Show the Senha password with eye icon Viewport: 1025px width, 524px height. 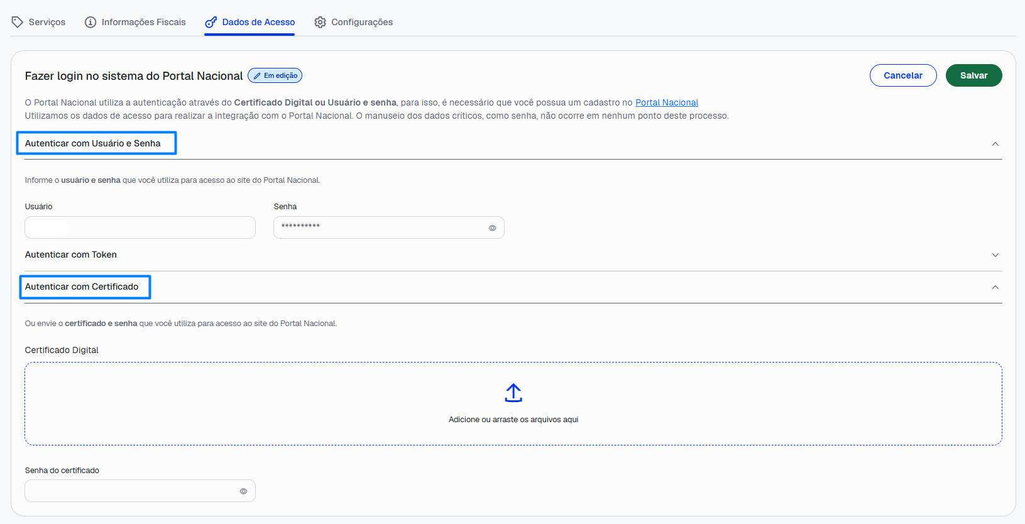[x=493, y=228]
